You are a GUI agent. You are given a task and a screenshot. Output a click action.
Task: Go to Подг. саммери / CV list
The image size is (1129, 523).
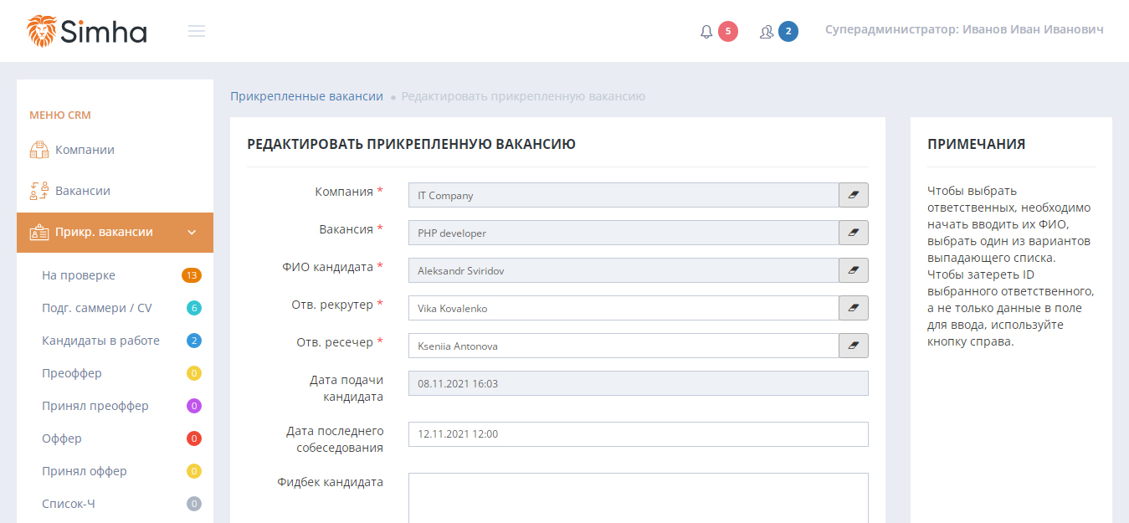(x=97, y=308)
